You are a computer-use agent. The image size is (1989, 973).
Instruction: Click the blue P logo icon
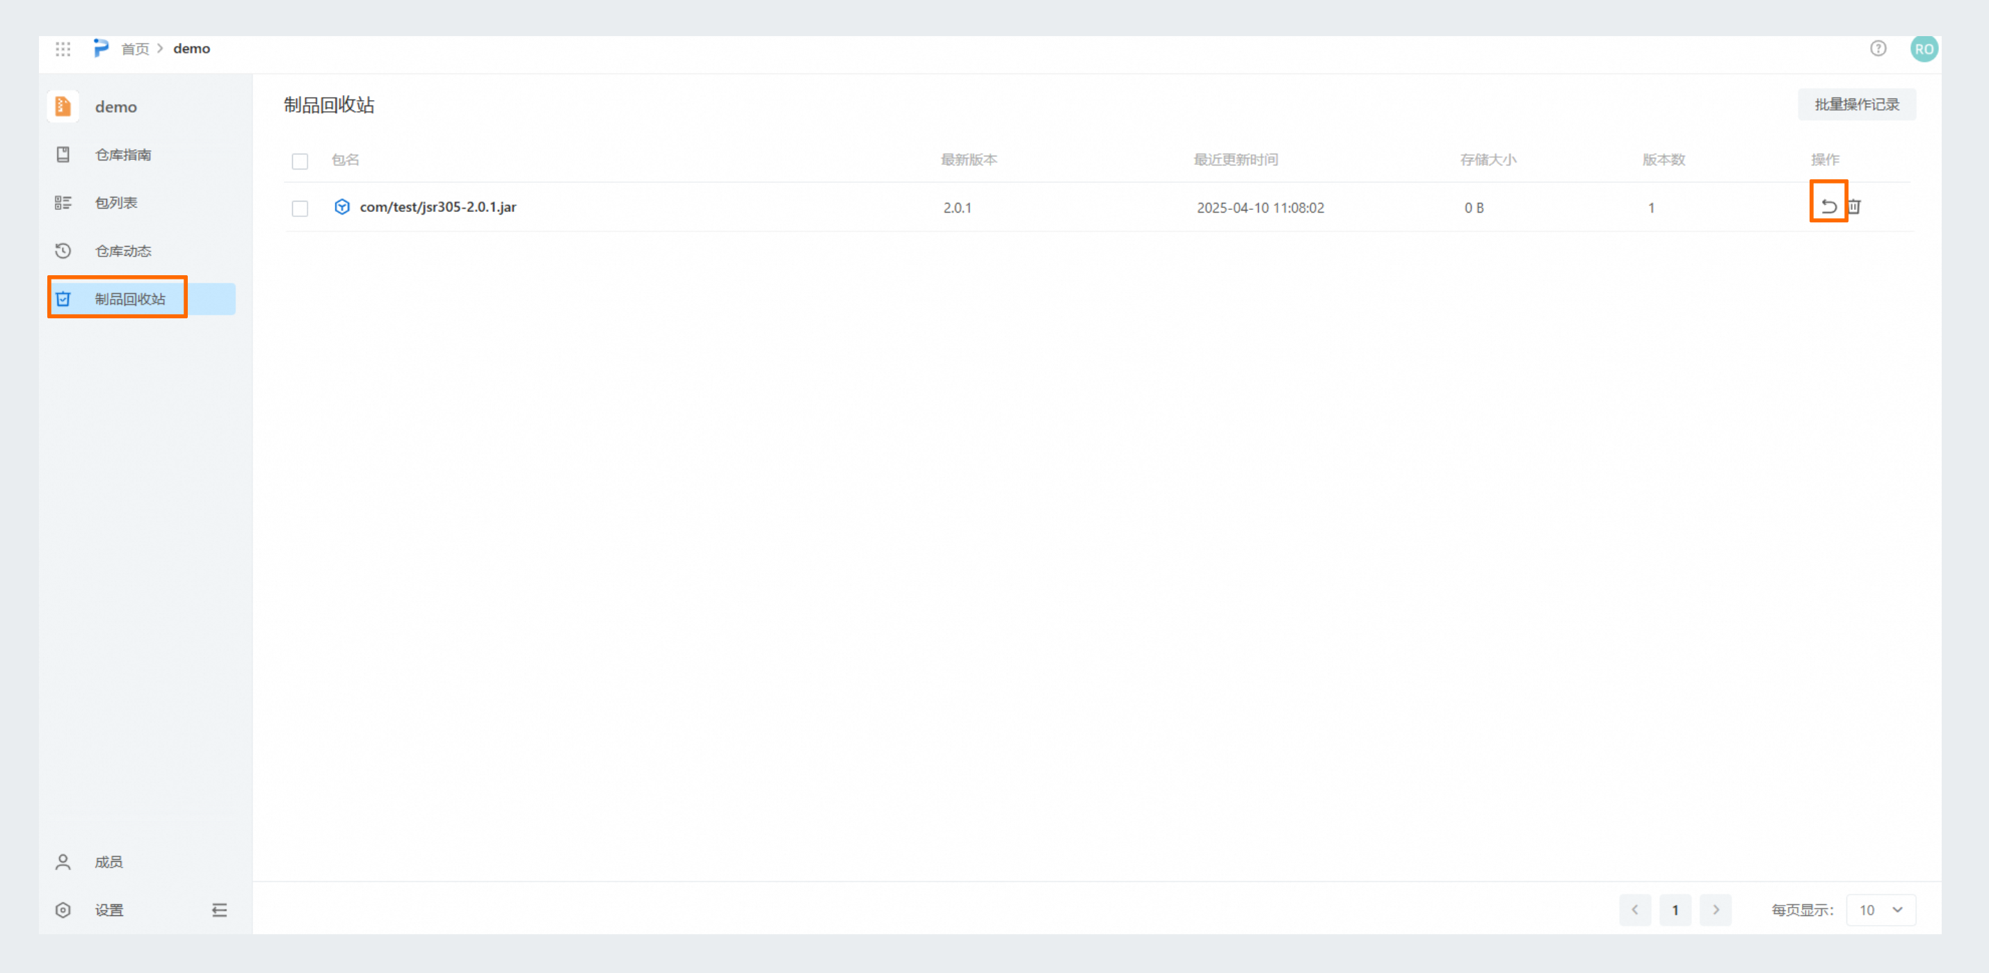click(x=101, y=49)
